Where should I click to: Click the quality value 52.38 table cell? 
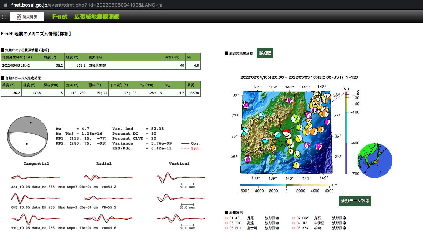(x=193, y=93)
